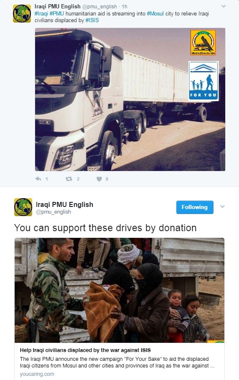Open the #ISIS hashtag
The width and height of the screenshot is (239, 380).
(92, 20)
